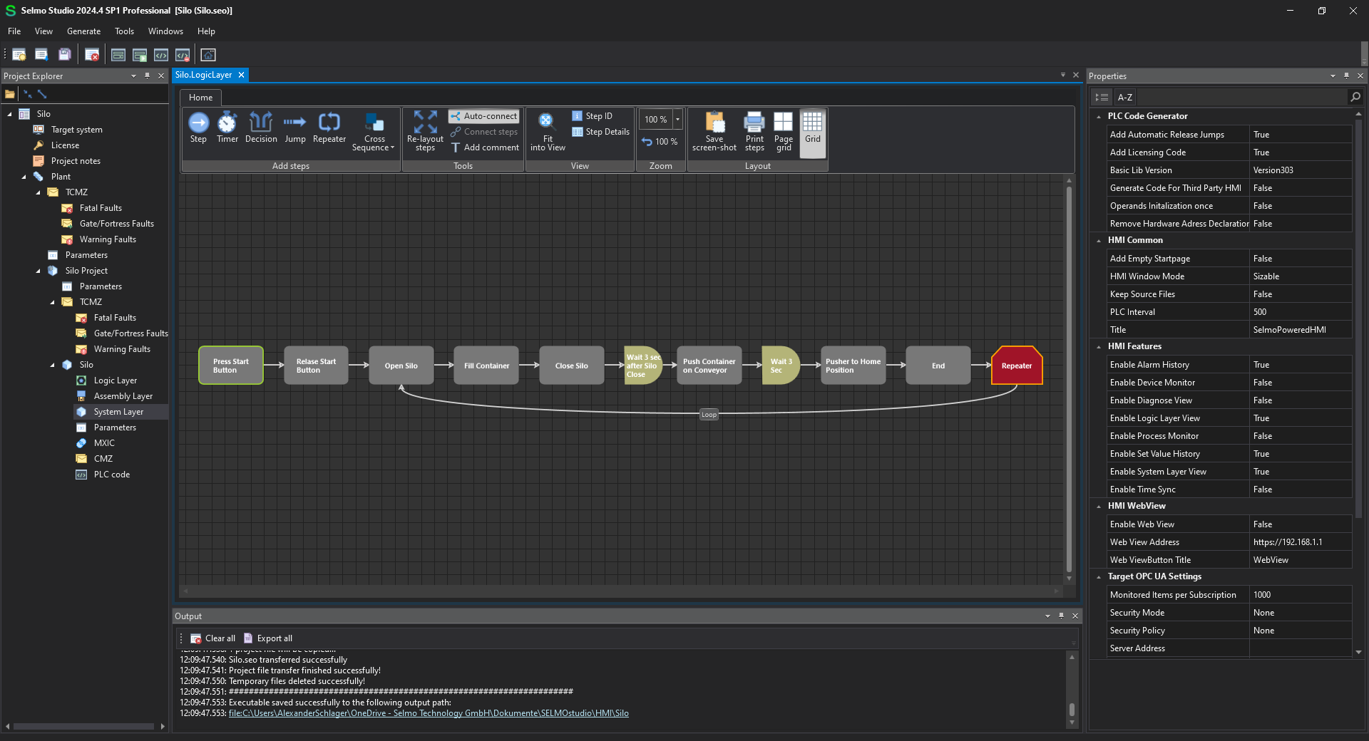Click the Properties search magnifier icon
The height and width of the screenshot is (741, 1369).
[x=1355, y=97]
